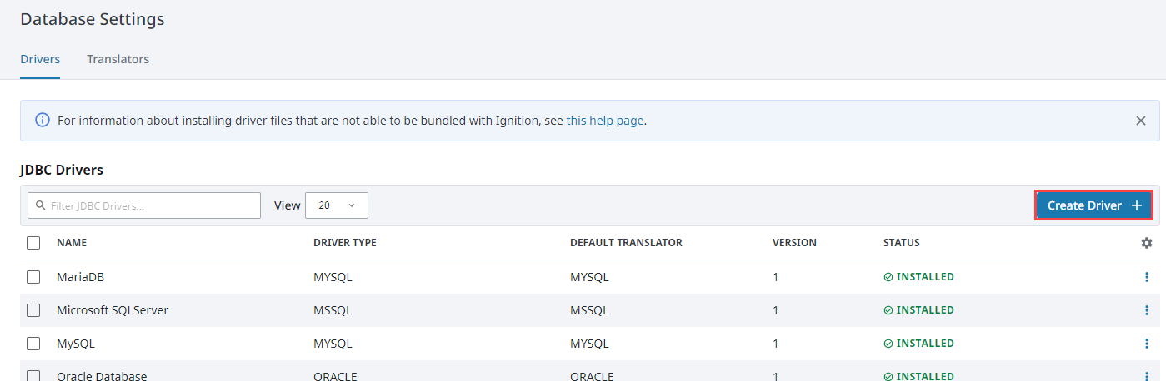The image size is (1166, 381).
Task: Check the Microsoft SQLServer row checkbox
Action: (33, 310)
